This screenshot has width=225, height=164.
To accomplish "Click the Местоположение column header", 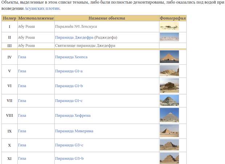I will [36, 18].
